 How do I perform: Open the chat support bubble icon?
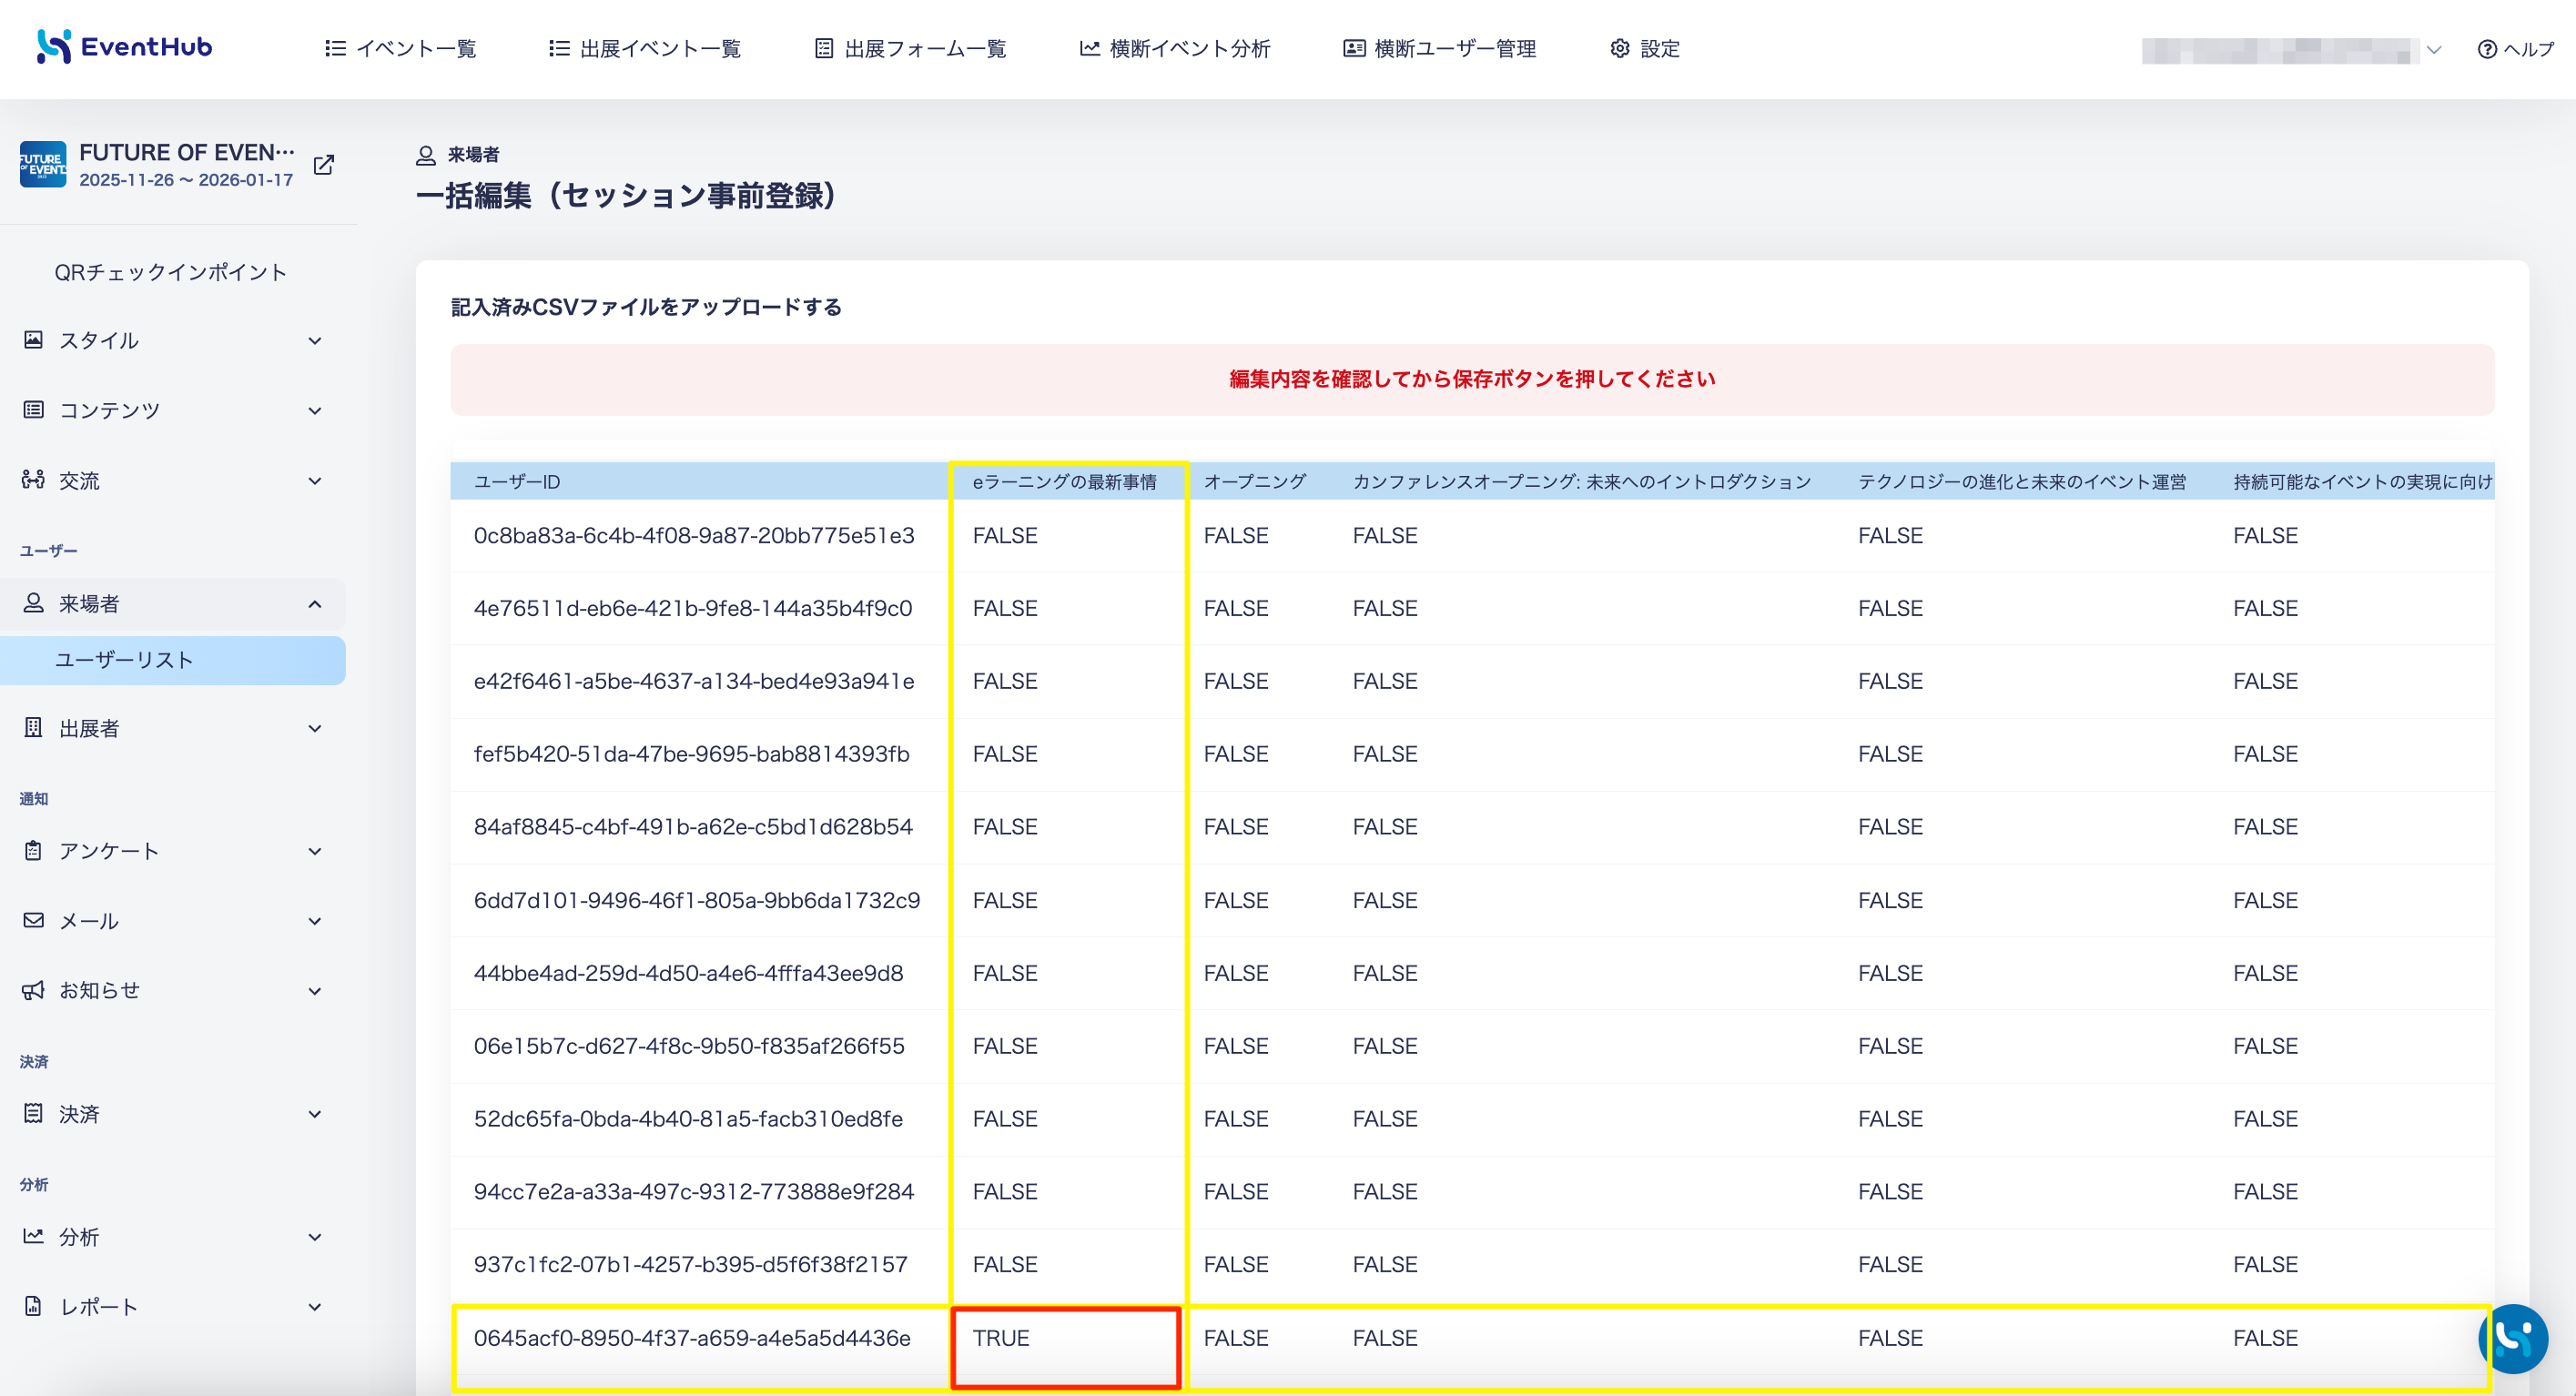click(x=2512, y=1338)
